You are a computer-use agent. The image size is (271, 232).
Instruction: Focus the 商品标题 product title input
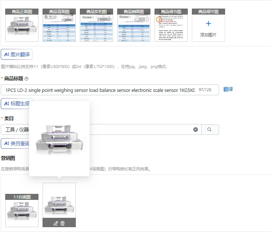tap(110, 90)
